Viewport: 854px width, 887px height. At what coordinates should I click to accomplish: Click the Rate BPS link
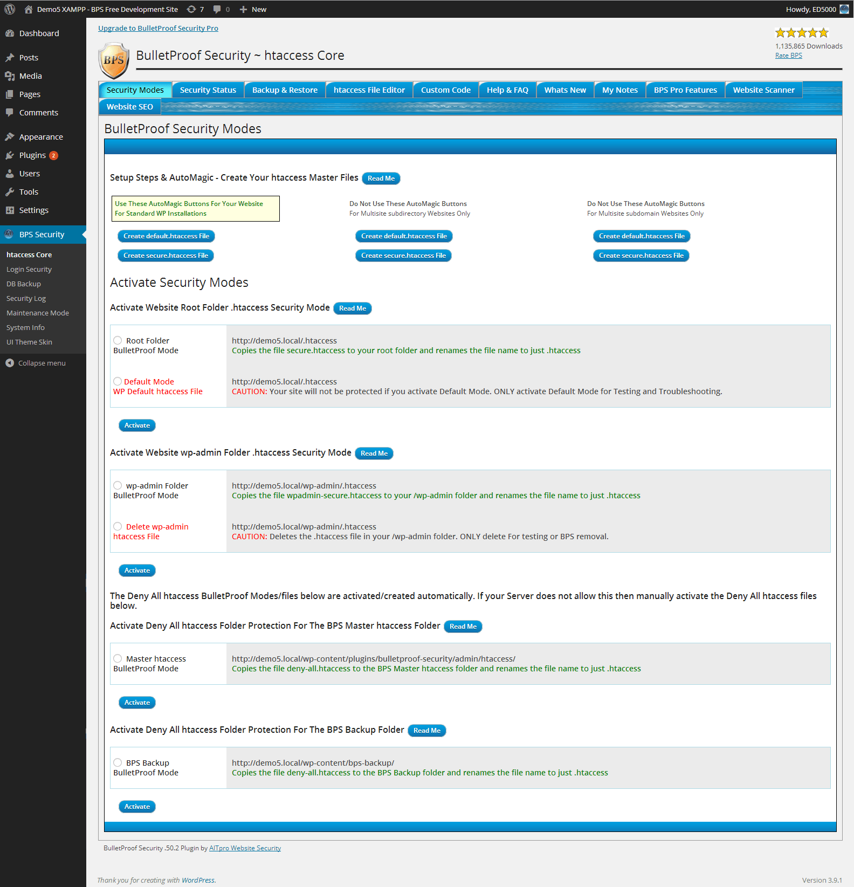tap(789, 56)
